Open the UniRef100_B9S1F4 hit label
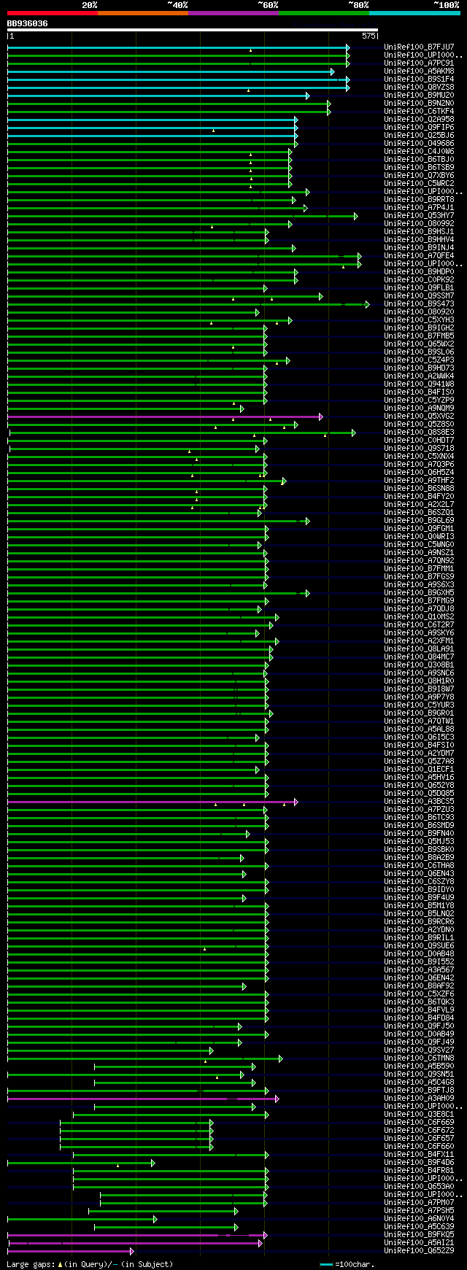The image size is (467, 1270). (x=419, y=80)
